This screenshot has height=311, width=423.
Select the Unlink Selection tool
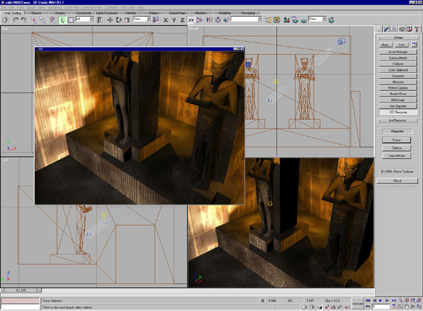point(42,20)
